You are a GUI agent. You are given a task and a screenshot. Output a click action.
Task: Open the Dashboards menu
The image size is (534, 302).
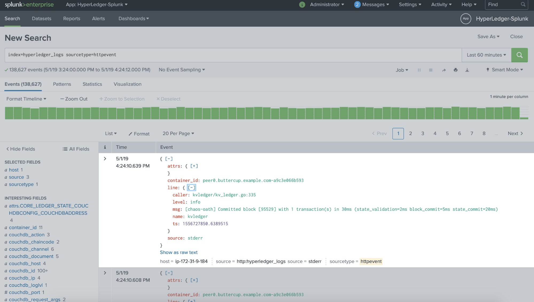click(x=134, y=19)
